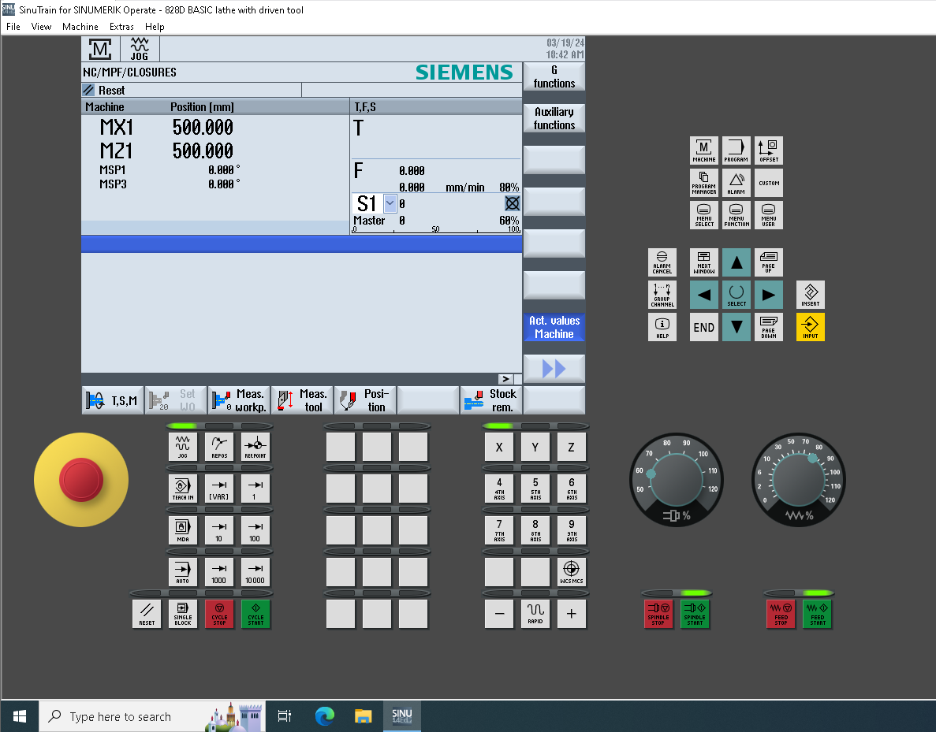Select AUTO mode key

[x=183, y=571]
